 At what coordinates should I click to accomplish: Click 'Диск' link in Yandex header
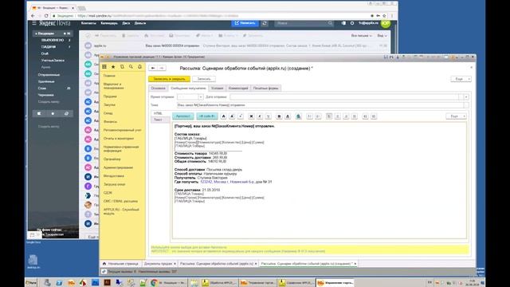[126, 23]
